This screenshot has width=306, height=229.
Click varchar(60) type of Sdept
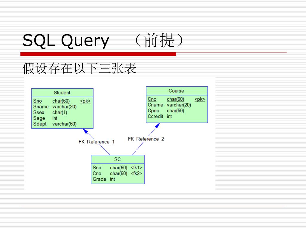[x=65, y=124]
